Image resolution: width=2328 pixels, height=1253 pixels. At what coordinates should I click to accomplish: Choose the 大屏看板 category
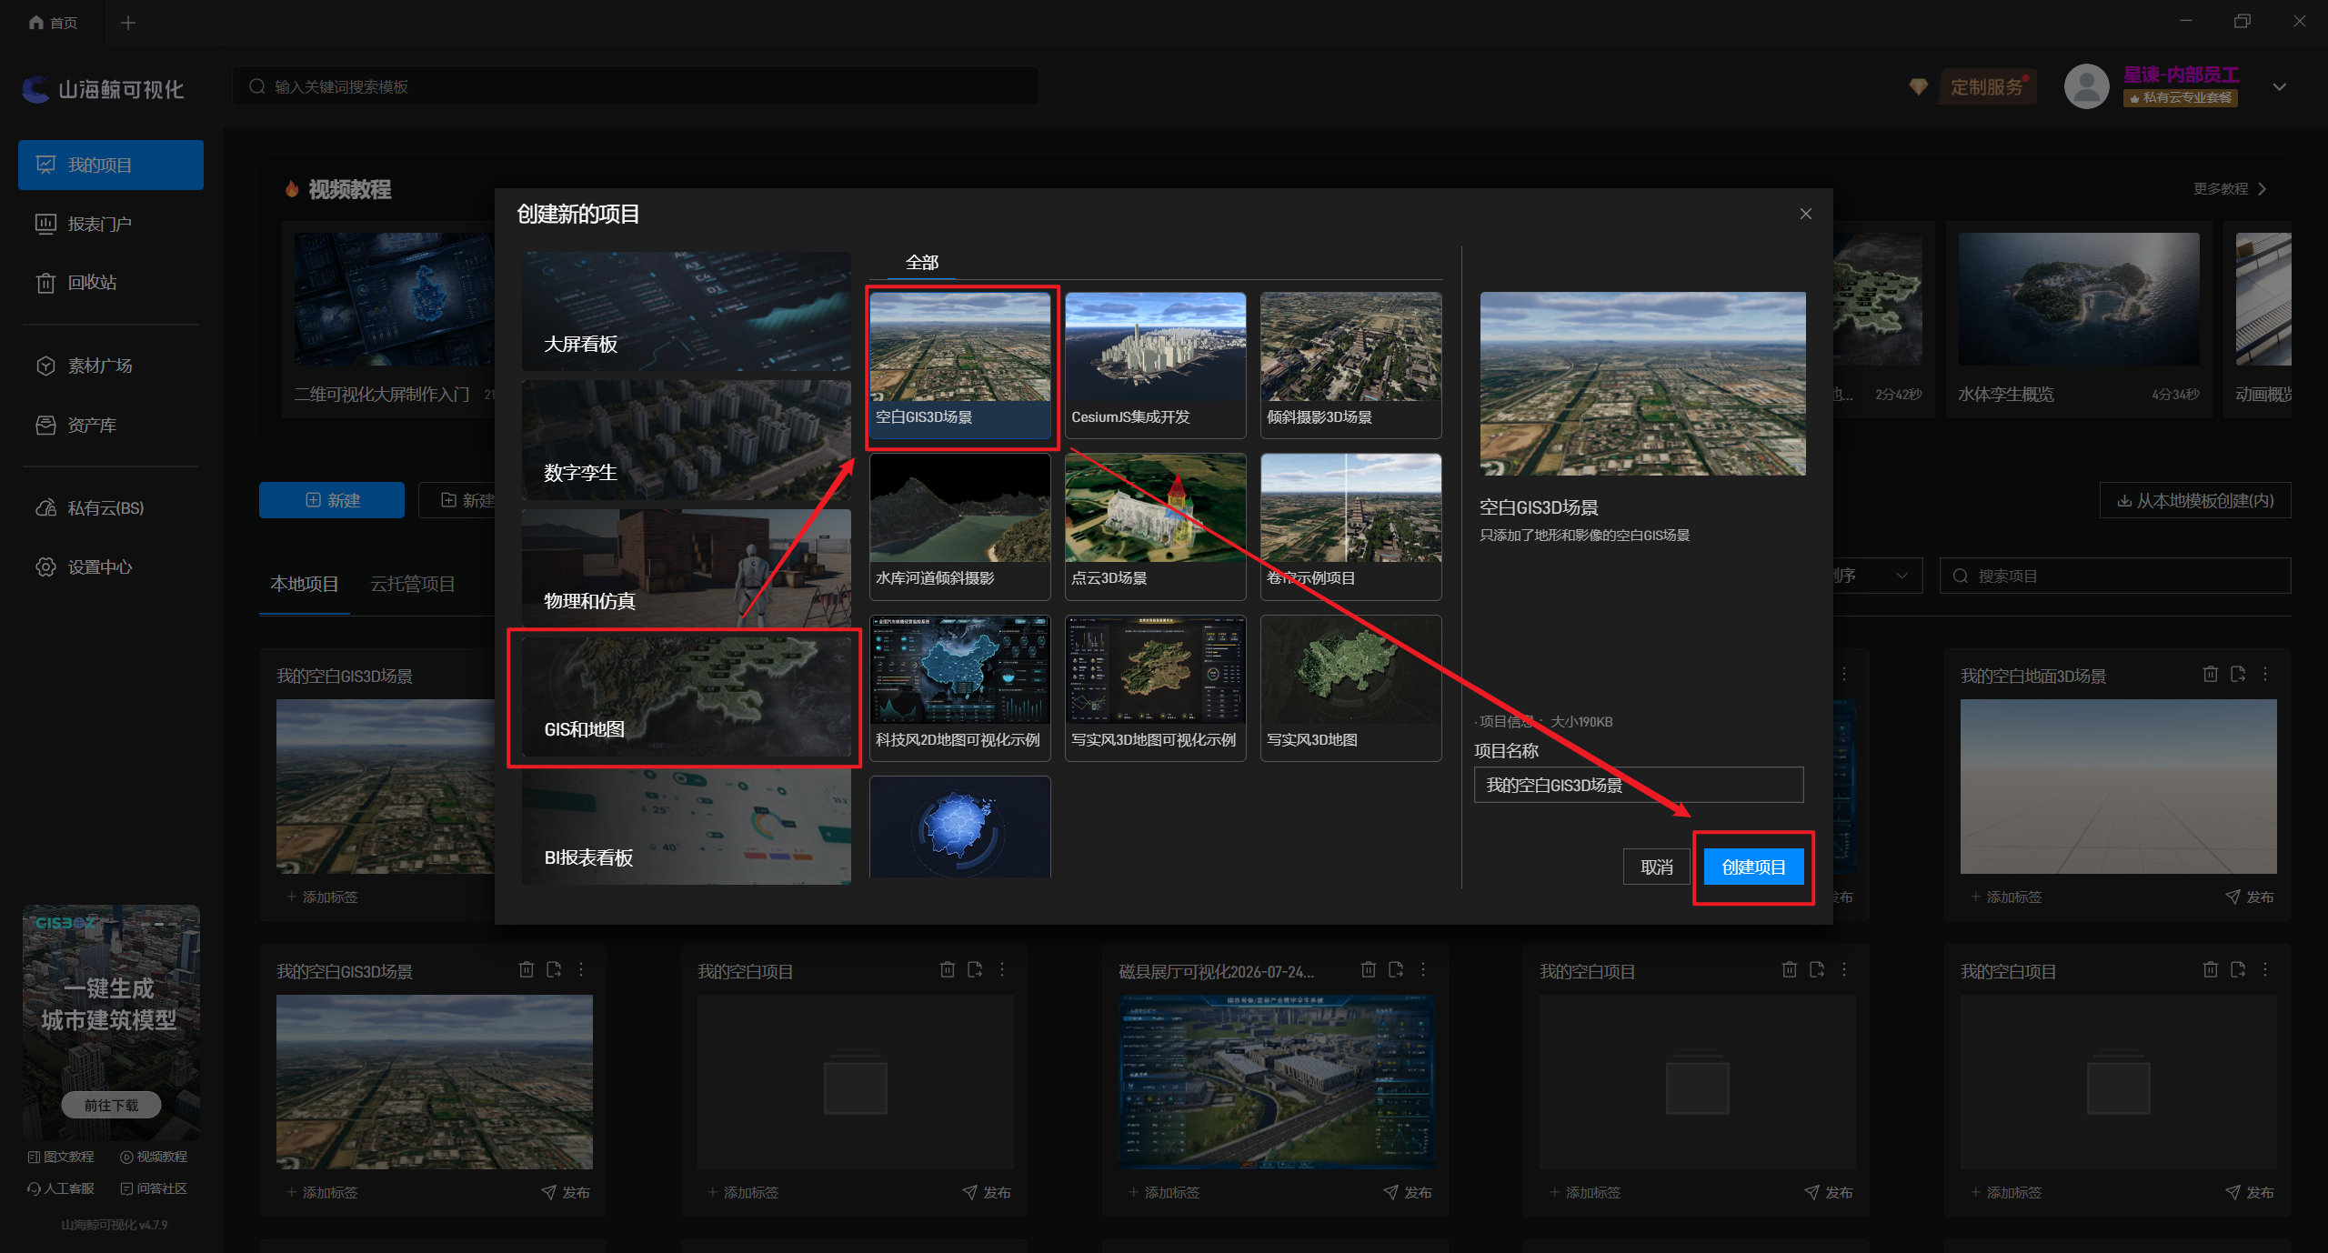pos(687,311)
